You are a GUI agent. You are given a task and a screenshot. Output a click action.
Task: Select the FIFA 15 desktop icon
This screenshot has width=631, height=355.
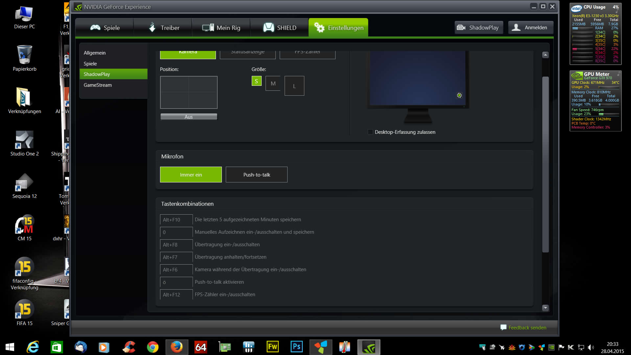pos(25,313)
